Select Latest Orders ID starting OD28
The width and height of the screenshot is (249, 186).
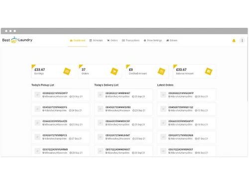coord(181,93)
